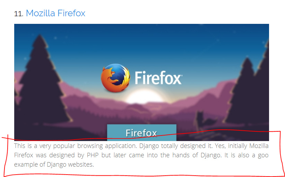Viewport: 285px width, 177px height.
Task: Click the trademark symbol after Firefox wordmark
Action: coord(181,75)
